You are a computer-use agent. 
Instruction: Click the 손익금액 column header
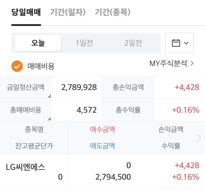pos(171,129)
